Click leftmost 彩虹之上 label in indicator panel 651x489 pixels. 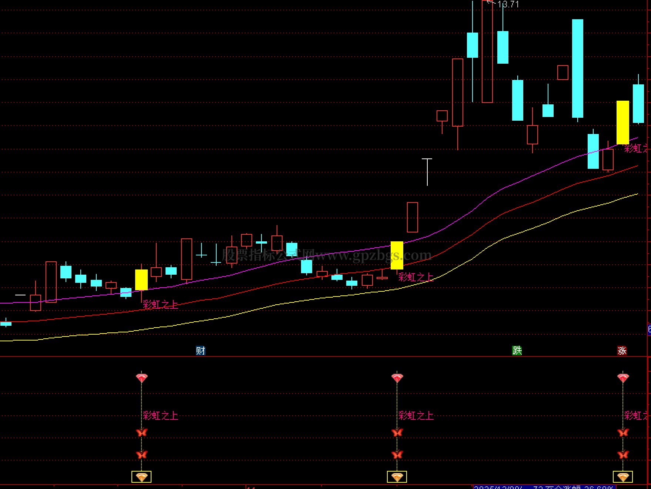[160, 416]
